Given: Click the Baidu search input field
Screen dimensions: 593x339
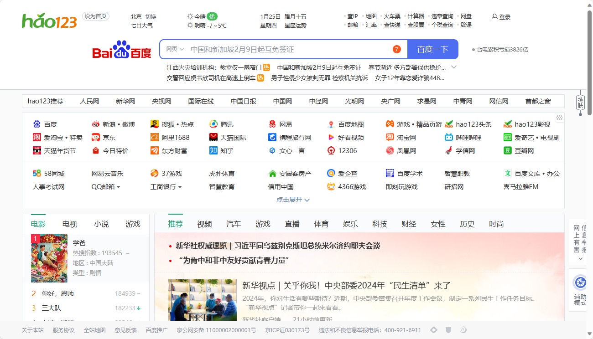Looking at the screenshot, I should 287,49.
